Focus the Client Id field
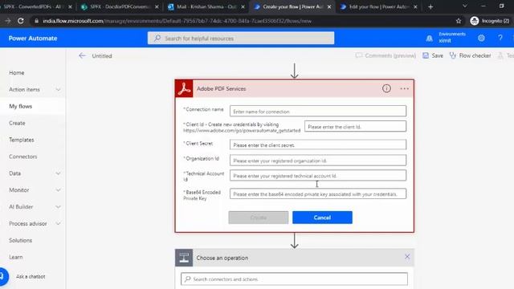The width and height of the screenshot is (514, 289). 355,127
